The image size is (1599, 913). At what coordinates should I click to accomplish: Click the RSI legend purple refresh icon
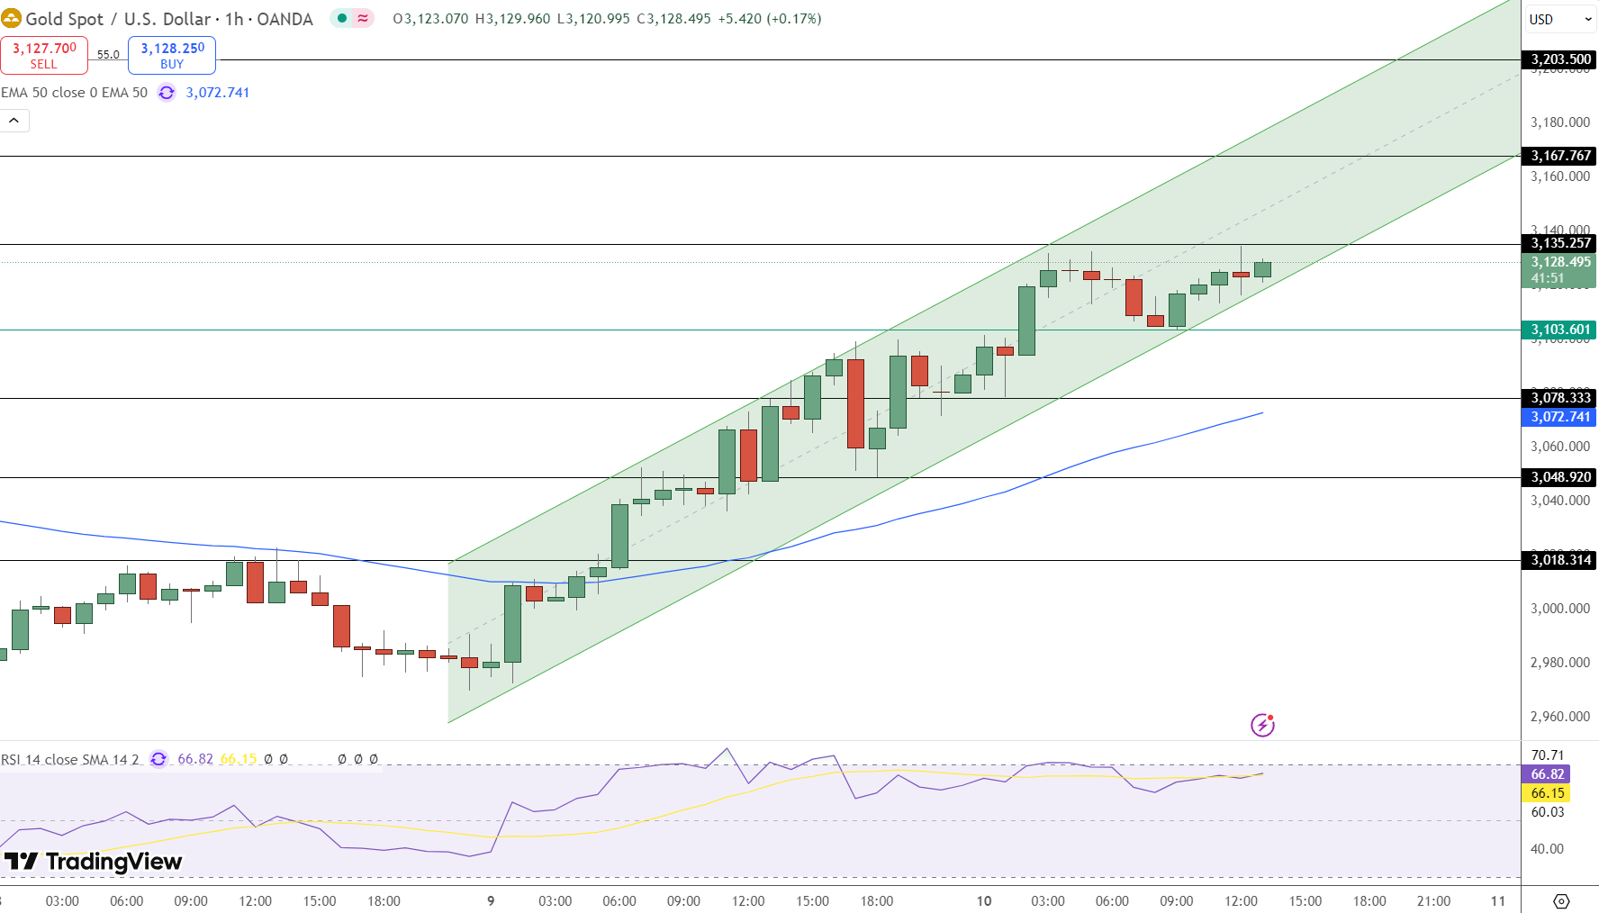(x=158, y=759)
